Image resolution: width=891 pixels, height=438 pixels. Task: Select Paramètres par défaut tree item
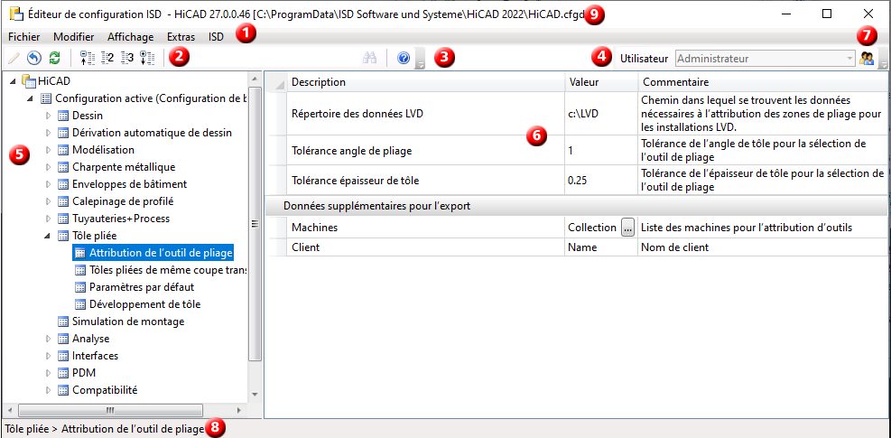(135, 286)
